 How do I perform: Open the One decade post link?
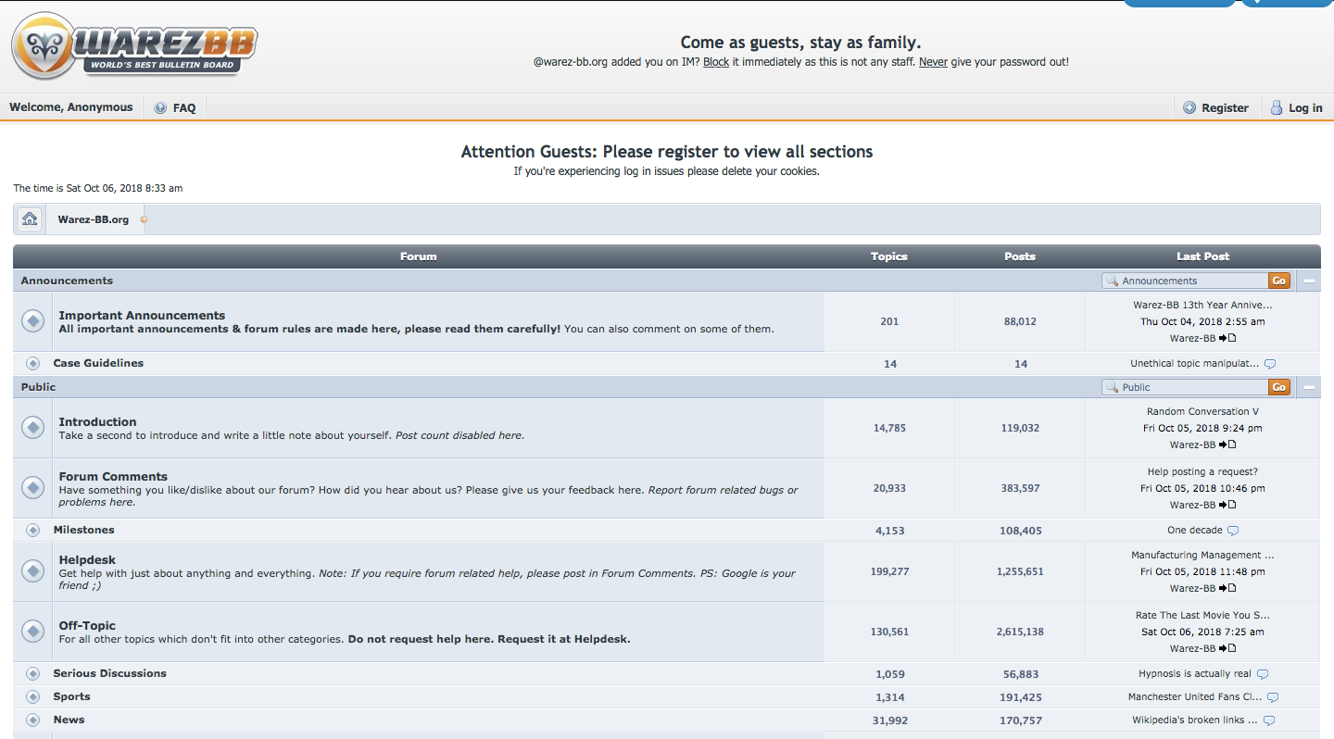1194,531
